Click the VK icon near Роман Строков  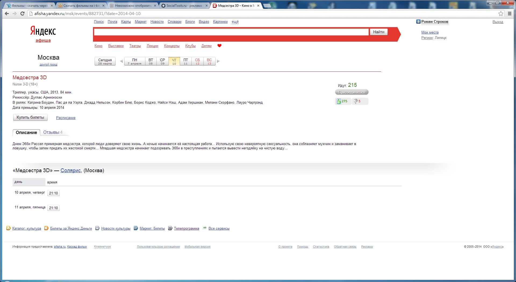[x=418, y=21]
